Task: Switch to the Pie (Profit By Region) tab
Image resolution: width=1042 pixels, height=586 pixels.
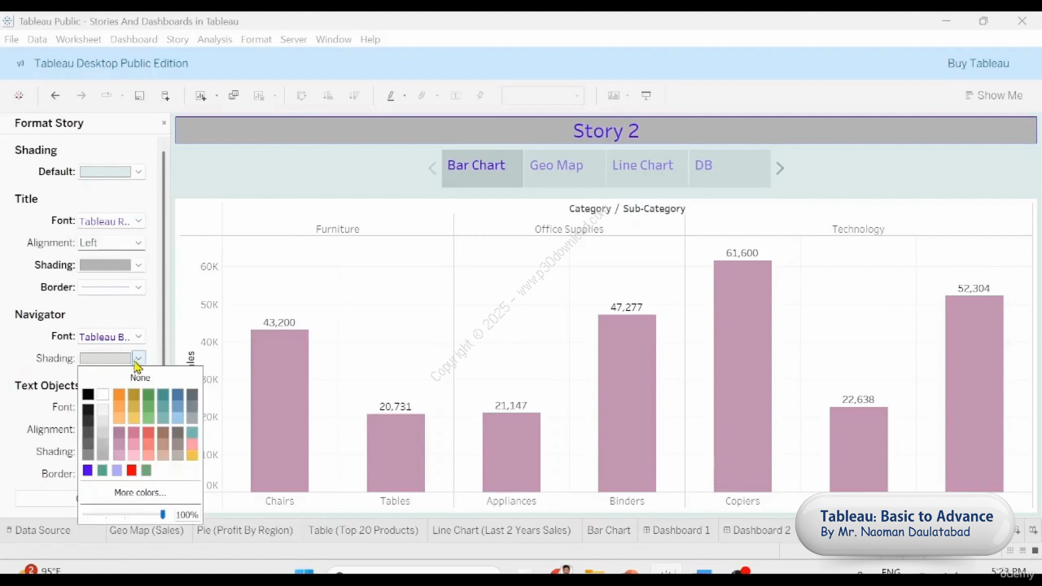Action: (x=244, y=530)
